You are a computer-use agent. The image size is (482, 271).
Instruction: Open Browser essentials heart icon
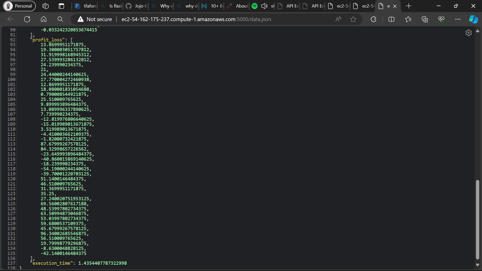tap(441, 19)
